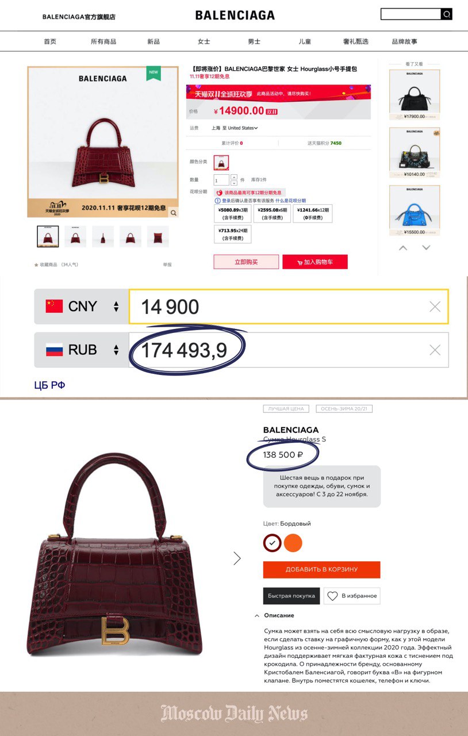Open the 女士 menu item
The image size is (468, 736).
tap(204, 41)
